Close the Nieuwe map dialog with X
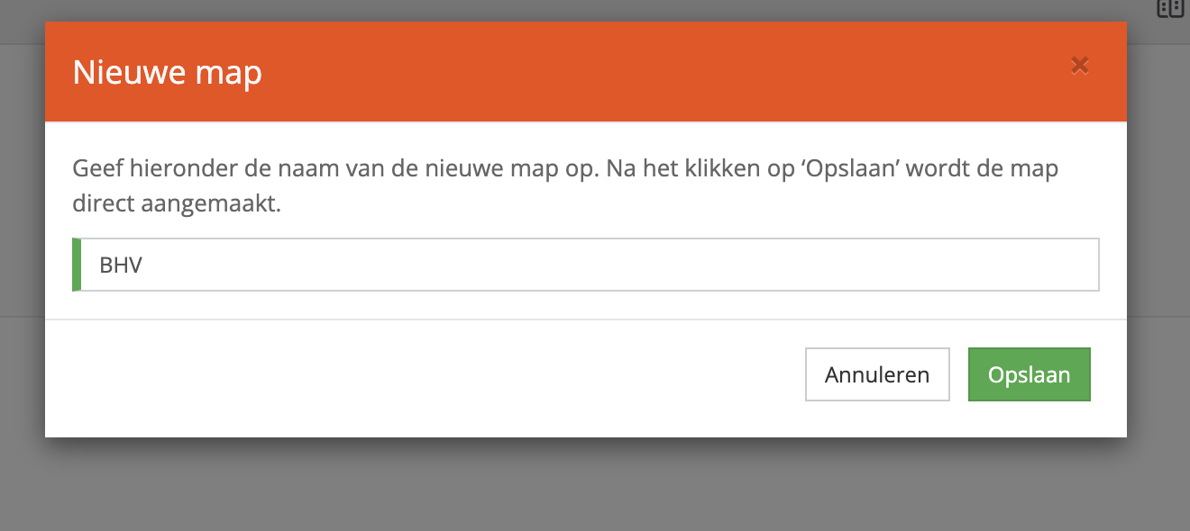This screenshot has height=531, width=1190. [1080, 65]
